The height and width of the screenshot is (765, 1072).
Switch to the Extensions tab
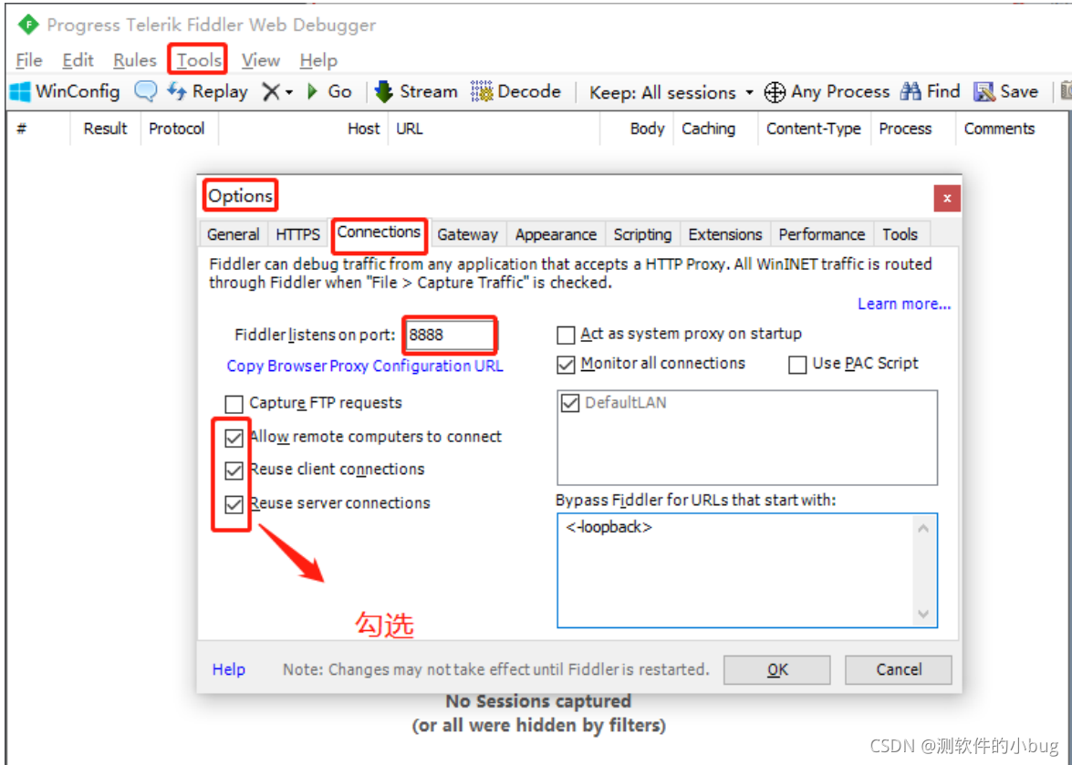click(x=725, y=234)
